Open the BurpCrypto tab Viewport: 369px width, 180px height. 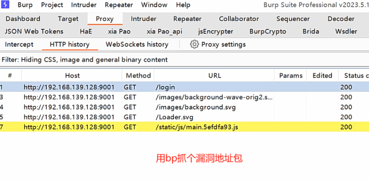[268, 31]
